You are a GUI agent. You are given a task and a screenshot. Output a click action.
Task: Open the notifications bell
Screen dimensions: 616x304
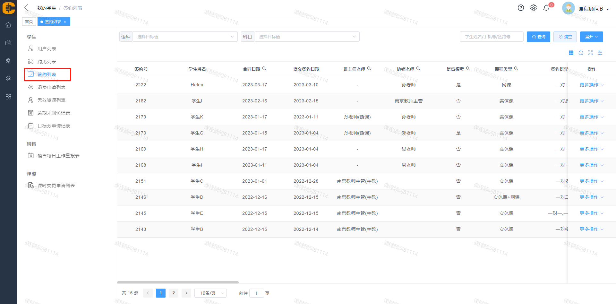pyautogui.click(x=546, y=8)
